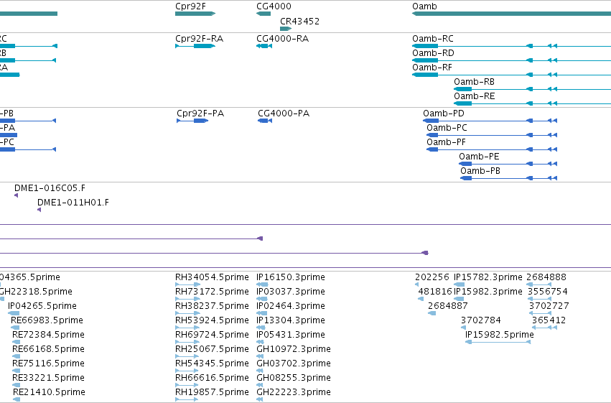Screen dimensions: 611x403
Task: Click the Oamb-PE protein label
Action: pos(479,157)
